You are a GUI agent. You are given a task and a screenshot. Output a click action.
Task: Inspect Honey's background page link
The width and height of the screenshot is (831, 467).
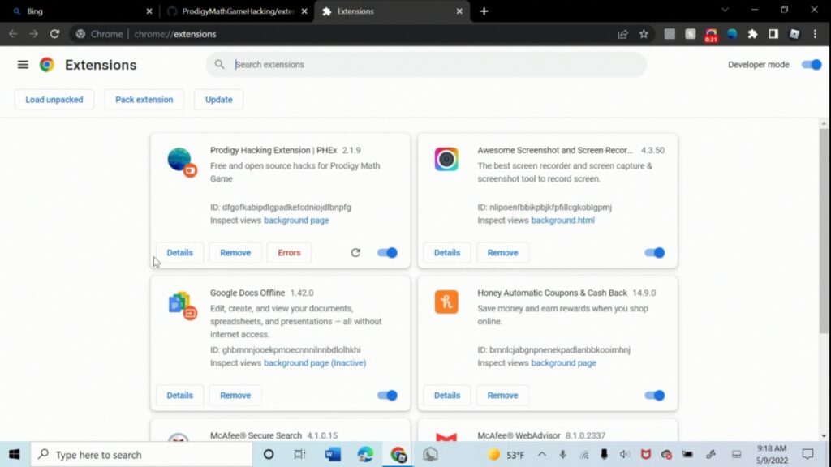[563, 362]
